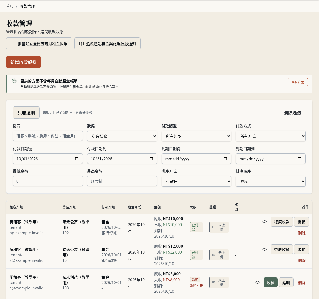This screenshot has height=299, width=319.
Task: Click the 已付款 status badge for 陳租客
Action: point(196,255)
